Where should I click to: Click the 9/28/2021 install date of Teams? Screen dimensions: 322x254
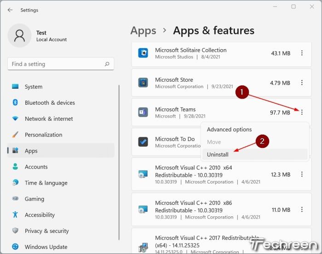(x=195, y=116)
